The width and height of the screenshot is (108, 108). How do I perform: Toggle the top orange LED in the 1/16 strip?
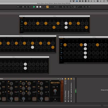click(9, 82)
